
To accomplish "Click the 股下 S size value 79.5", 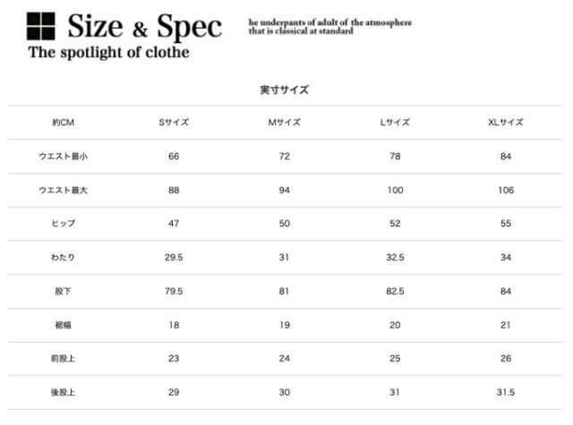I will [x=174, y=292].
